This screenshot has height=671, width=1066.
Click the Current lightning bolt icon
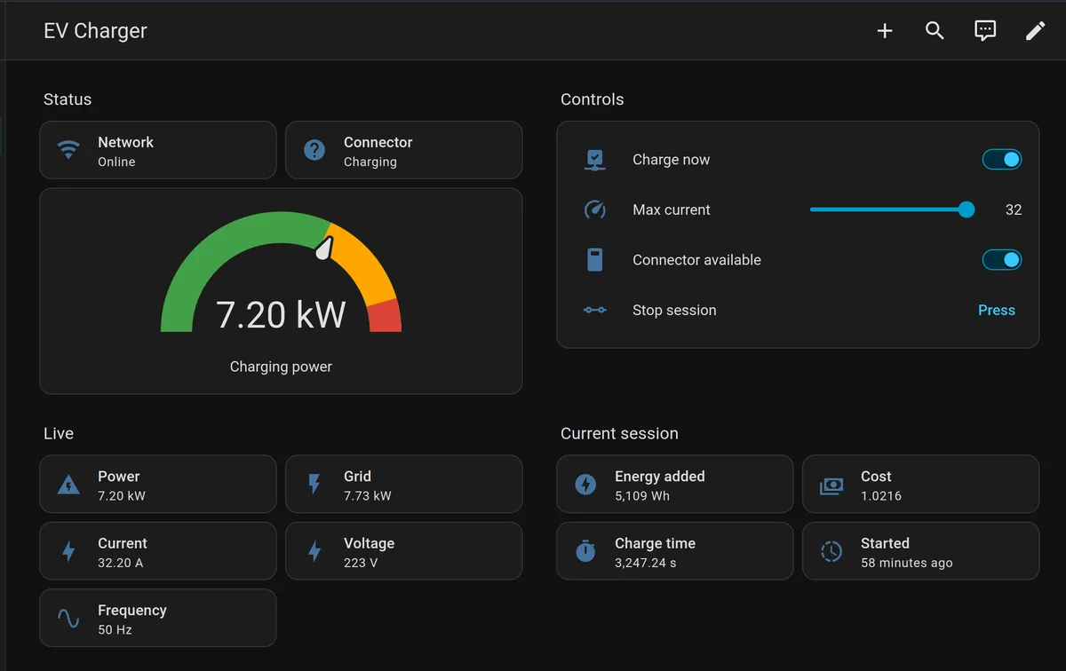point(68,552)
